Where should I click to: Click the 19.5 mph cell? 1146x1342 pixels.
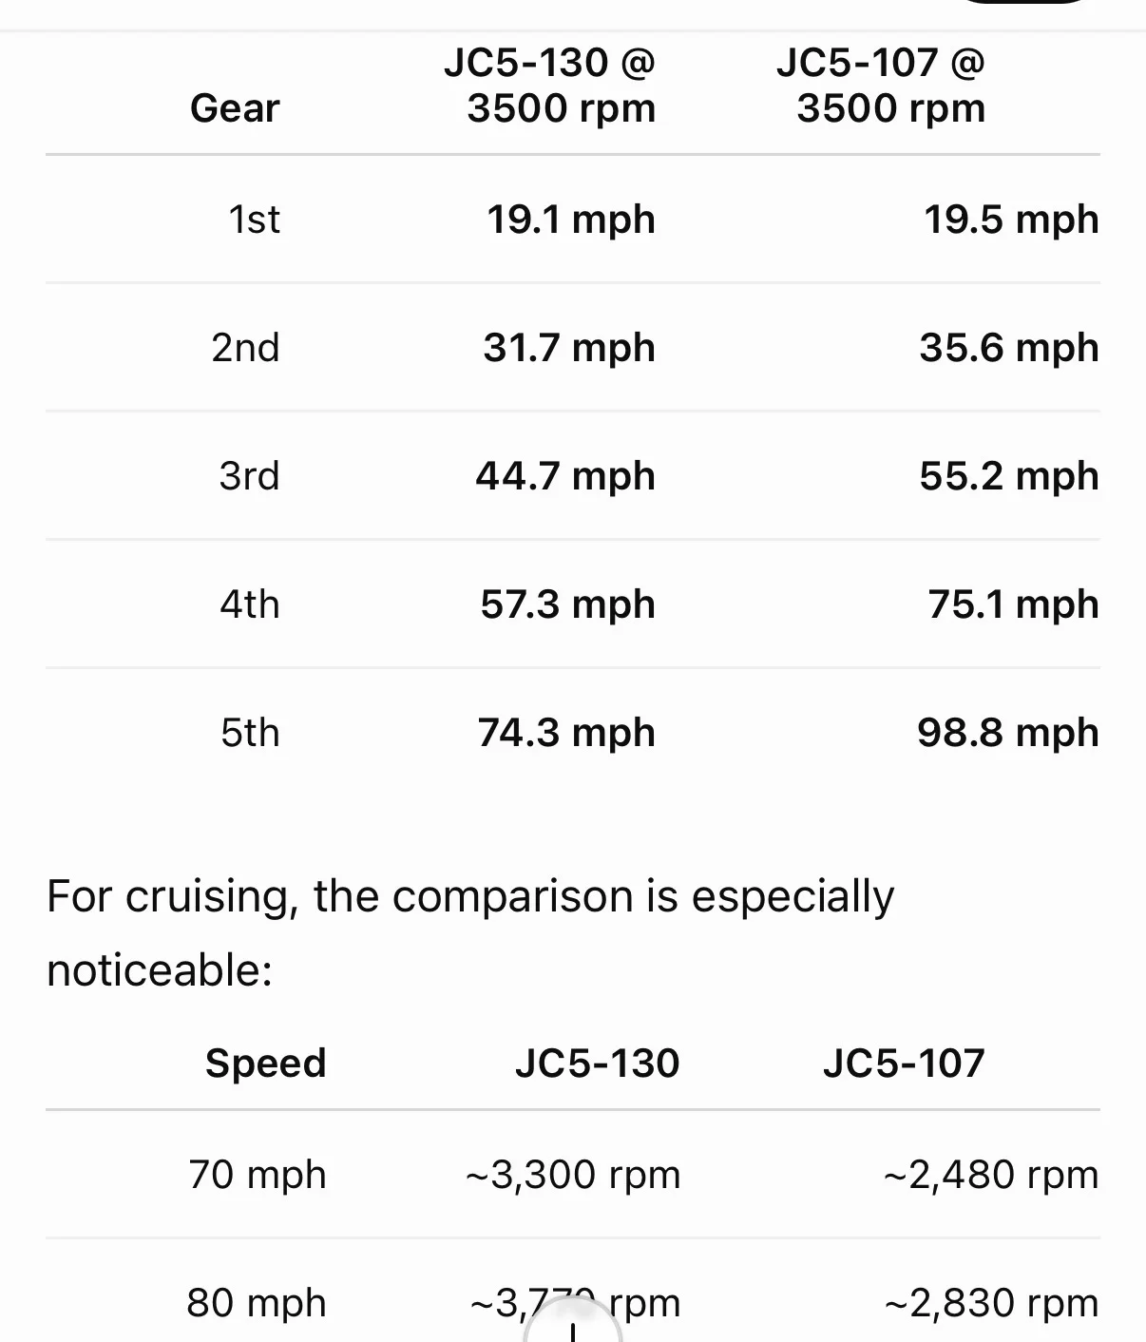click(1011, 220)
